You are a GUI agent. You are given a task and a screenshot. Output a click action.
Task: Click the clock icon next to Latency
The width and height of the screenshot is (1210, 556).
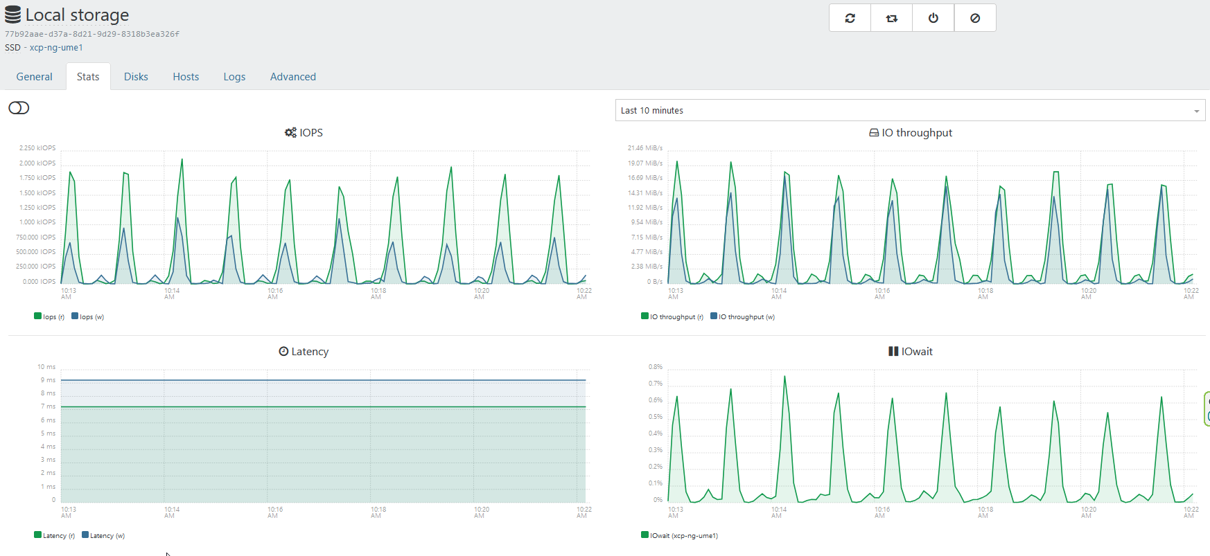[283, 351]
